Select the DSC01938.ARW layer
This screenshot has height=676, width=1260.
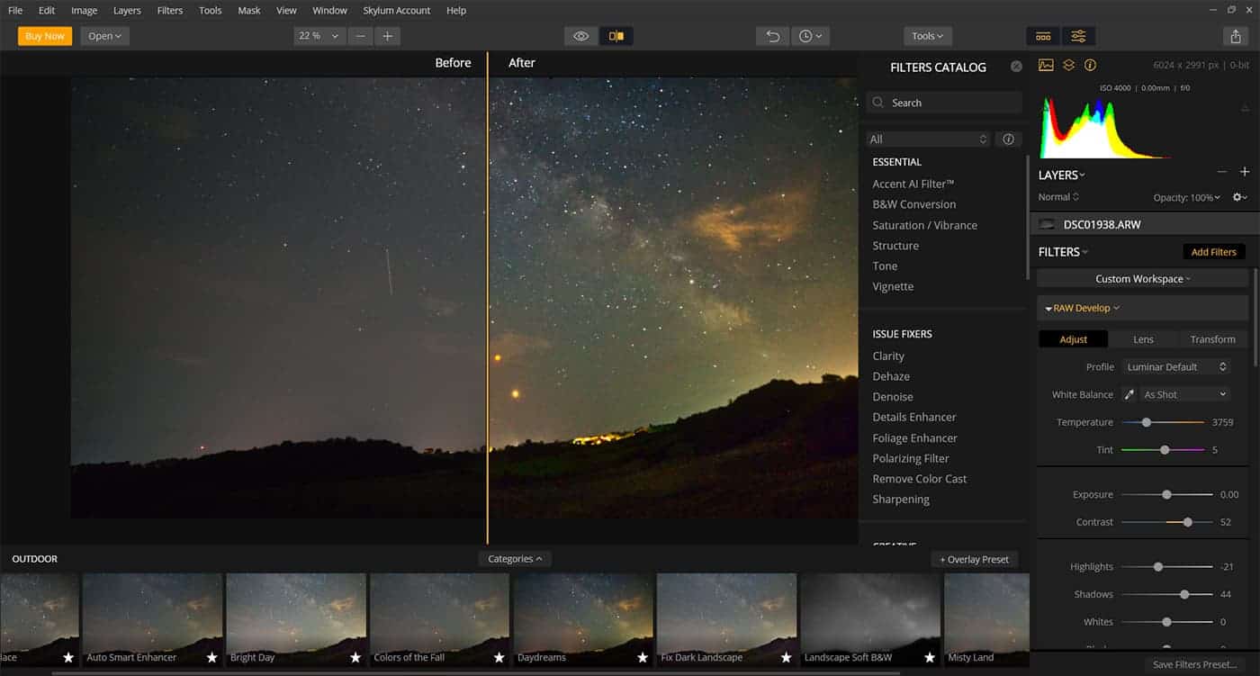1145,224
